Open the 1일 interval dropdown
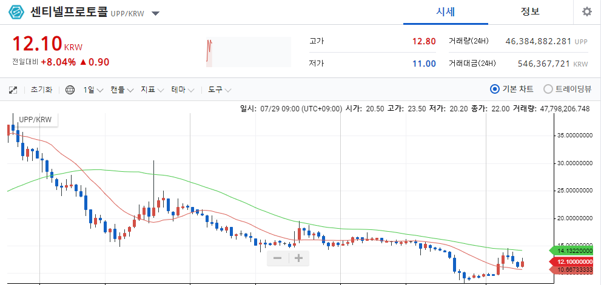Viewport: 601px width, 285px height. pos(93,90)
